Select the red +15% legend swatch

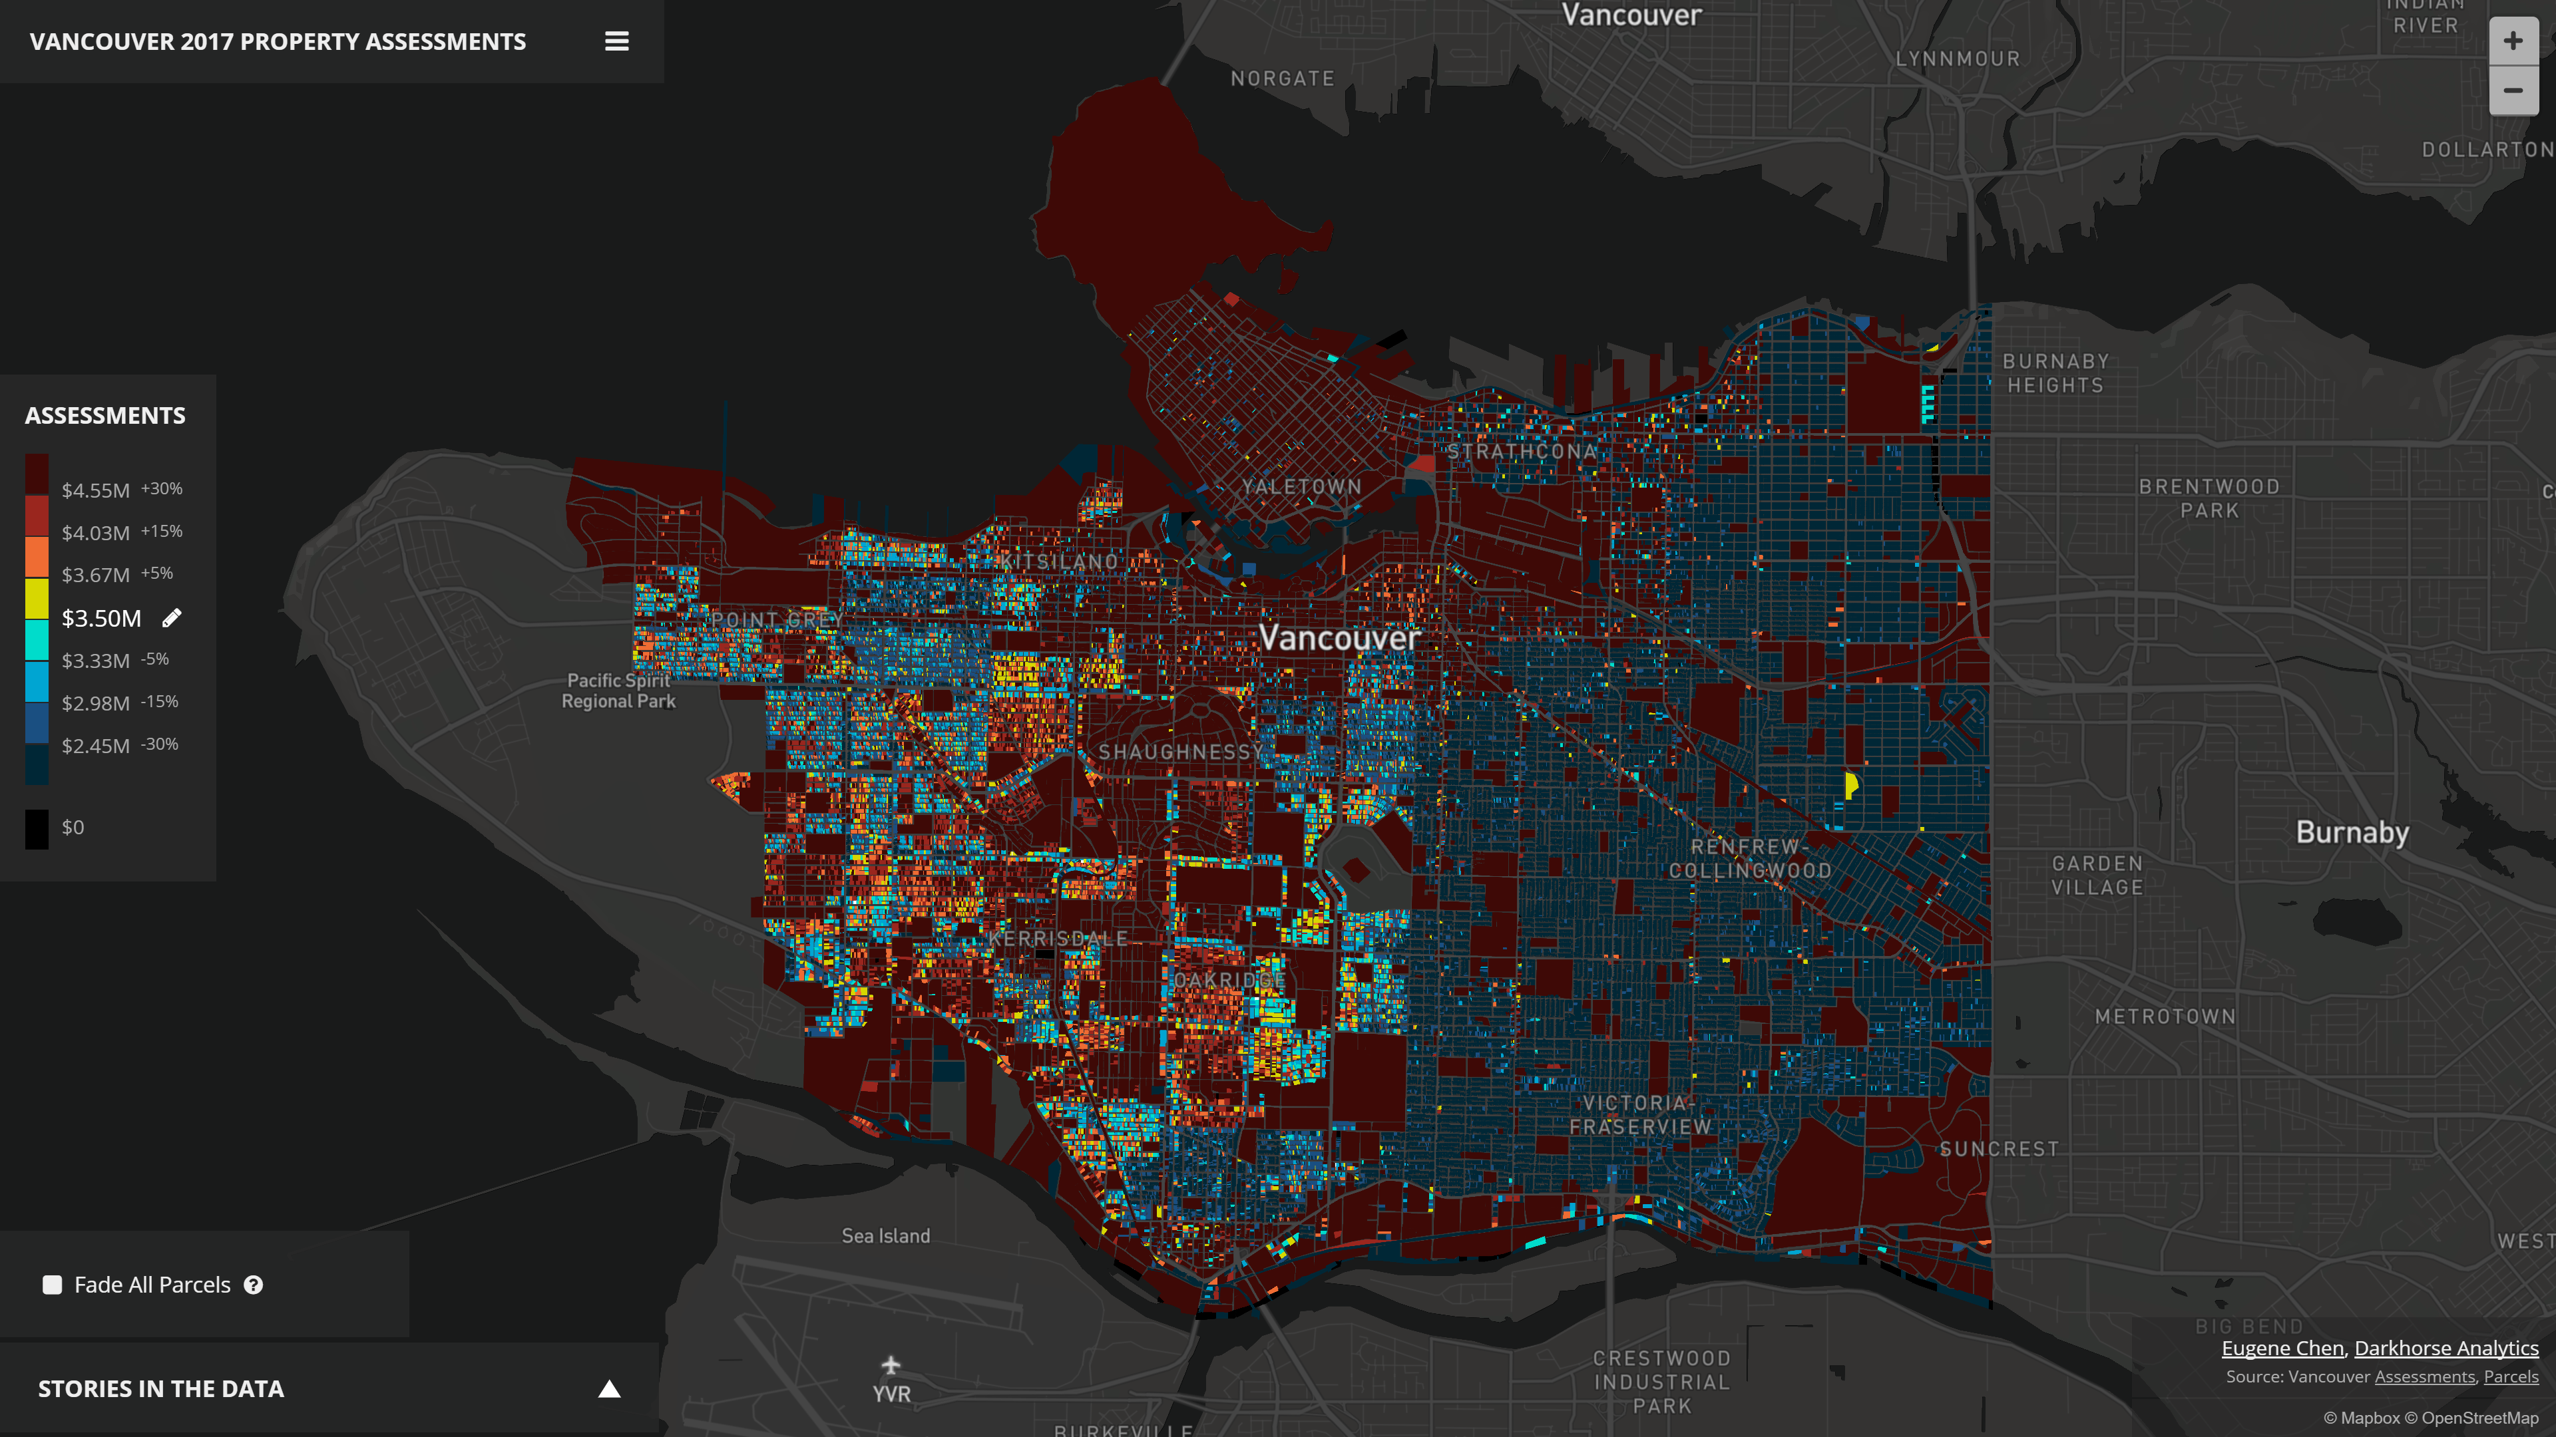click(x=37, y=516)
